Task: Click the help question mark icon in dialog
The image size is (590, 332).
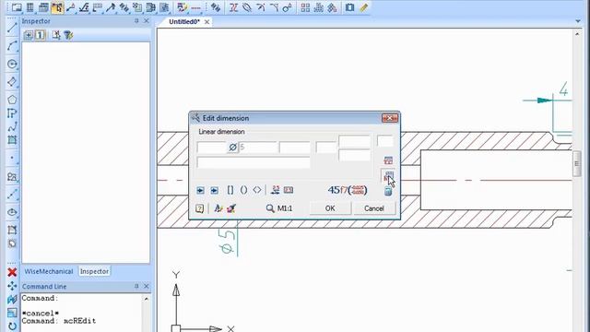Action: pyautogui.click(x=199, y=208)
